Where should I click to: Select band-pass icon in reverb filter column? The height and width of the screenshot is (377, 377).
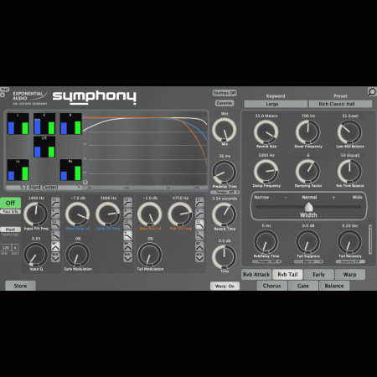tap(199, 246)
